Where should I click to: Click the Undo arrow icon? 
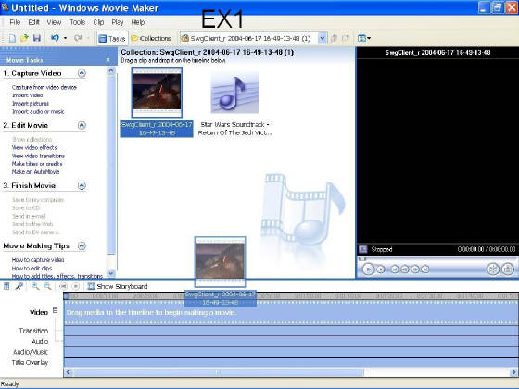tap(55, 38)
